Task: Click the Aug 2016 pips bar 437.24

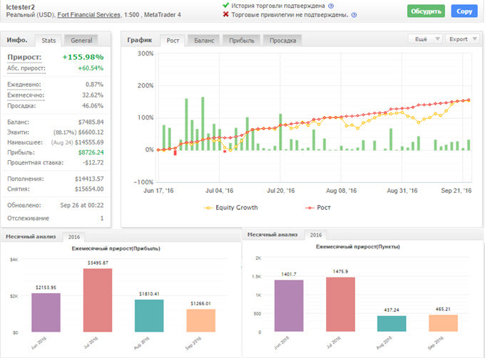Action: 392,324
